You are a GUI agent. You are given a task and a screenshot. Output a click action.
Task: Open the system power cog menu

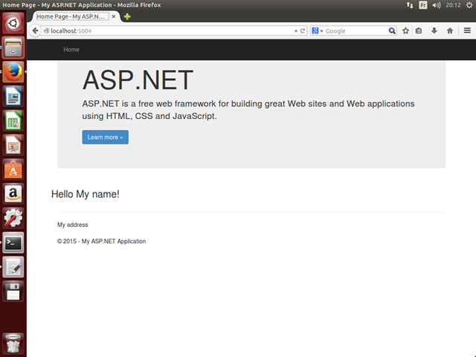point(469,5)
